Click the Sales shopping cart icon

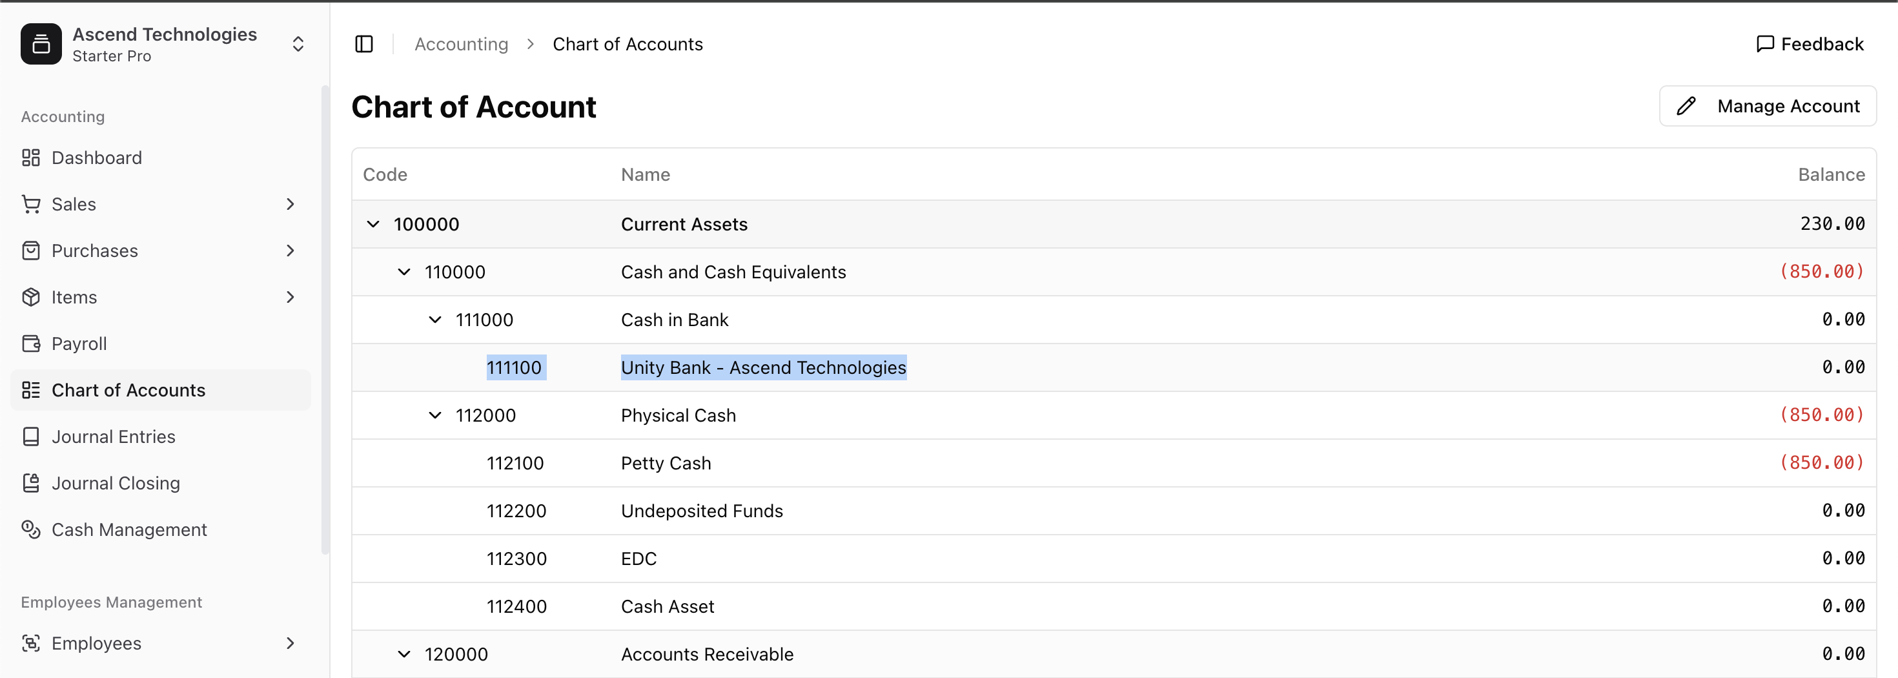pyautogui.click(x=31, y=204)
